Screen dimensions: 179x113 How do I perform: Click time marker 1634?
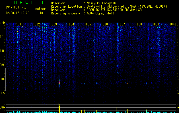click(71, 24)
